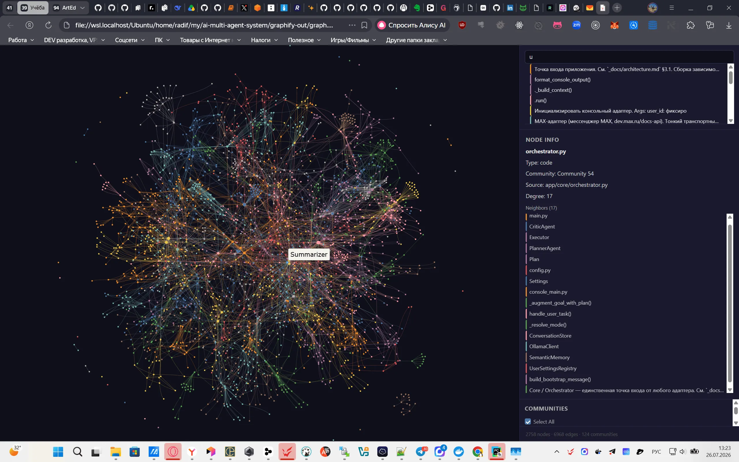Open the Zoom extension icon
Image resolution: width=739 pixels, height=462 pixels.
click(576, 25)
